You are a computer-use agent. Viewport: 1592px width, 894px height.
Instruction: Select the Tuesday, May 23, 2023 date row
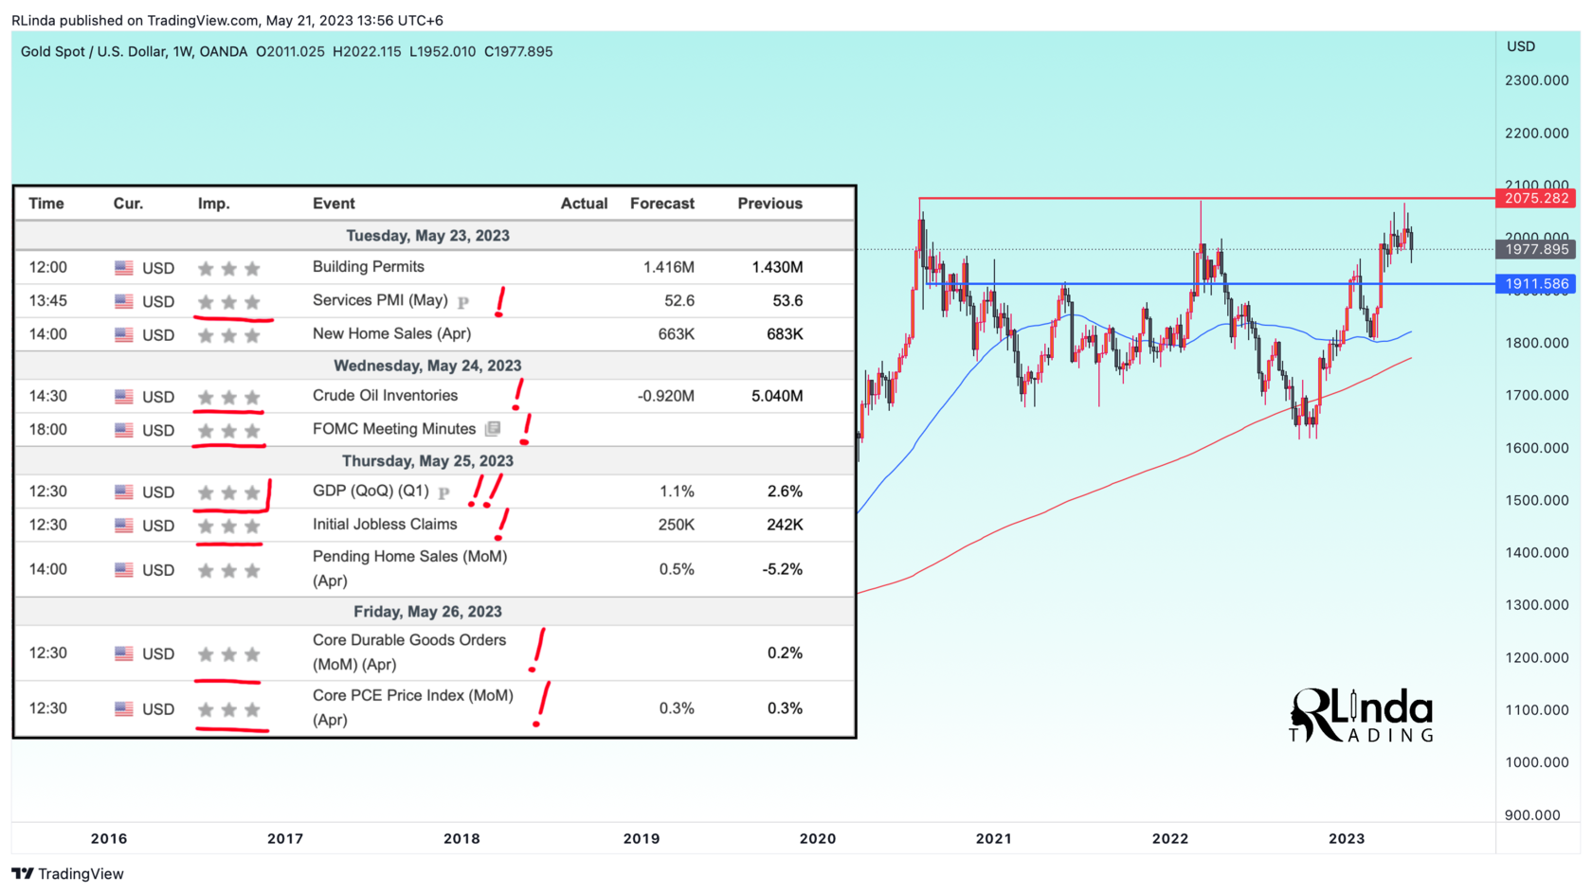(434, 236)
